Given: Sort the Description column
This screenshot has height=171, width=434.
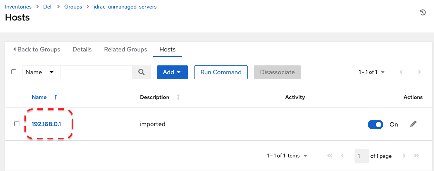Looking at the screenshot, I should point(178,97).
